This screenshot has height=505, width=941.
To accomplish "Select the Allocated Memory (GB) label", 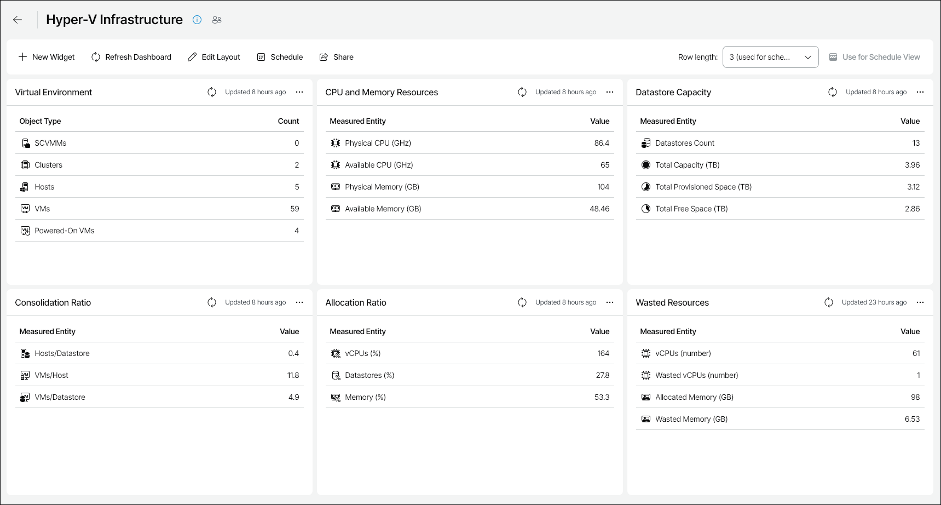I will click(x=694, y=397).
